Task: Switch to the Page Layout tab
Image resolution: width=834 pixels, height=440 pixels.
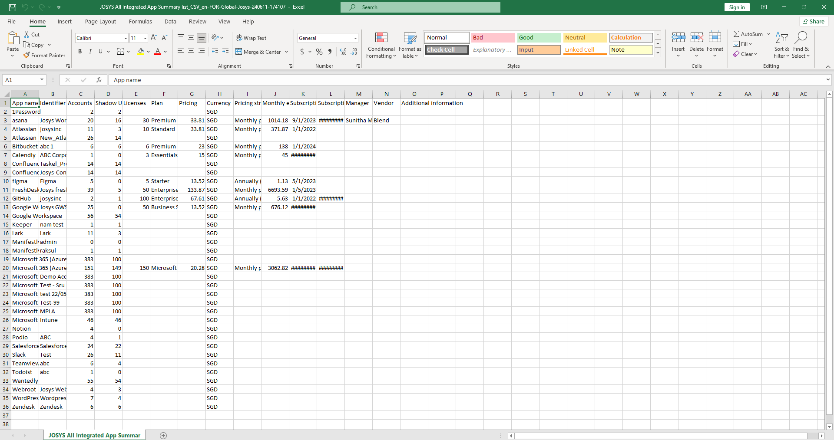Action: [100, 22]
